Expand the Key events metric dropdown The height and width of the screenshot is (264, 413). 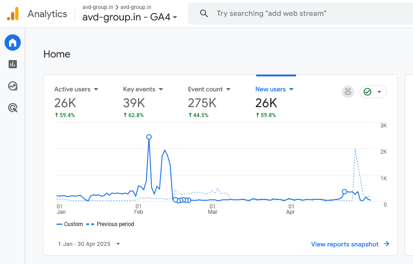coord(161,90)
